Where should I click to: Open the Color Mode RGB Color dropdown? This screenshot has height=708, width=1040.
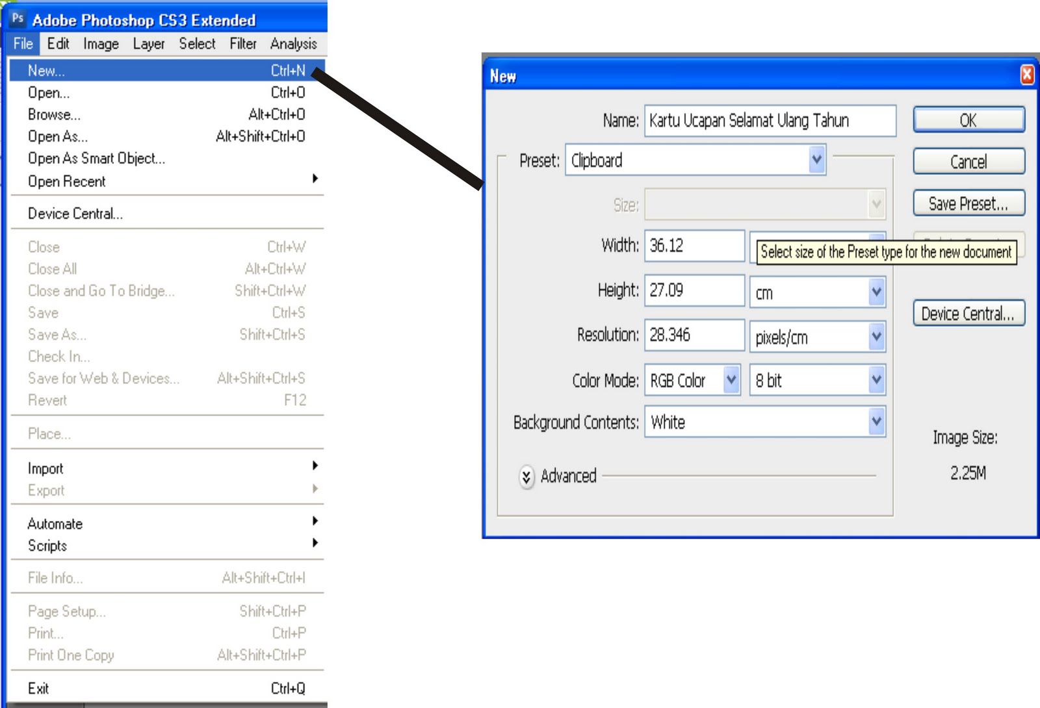point(692,380)
